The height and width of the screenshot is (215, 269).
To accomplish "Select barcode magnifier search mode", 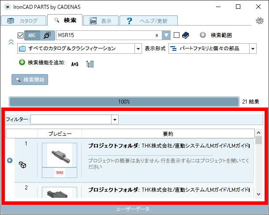I will pos(47,36).
